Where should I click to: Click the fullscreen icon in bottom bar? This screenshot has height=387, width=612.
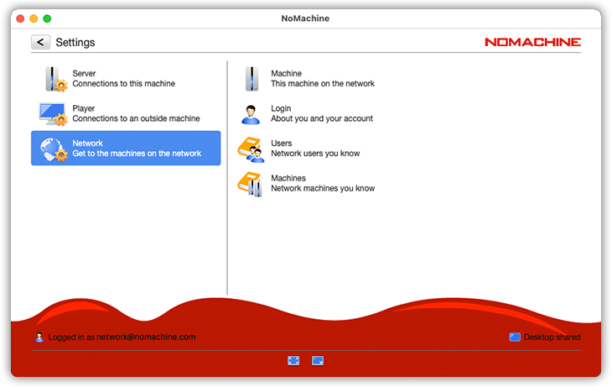pyautogui.click(x=293, y=360)
